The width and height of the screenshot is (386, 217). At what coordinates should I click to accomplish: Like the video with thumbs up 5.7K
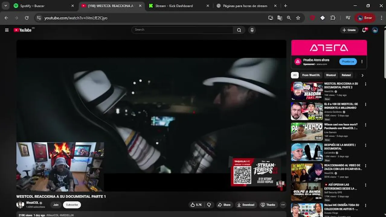point(196,205)
